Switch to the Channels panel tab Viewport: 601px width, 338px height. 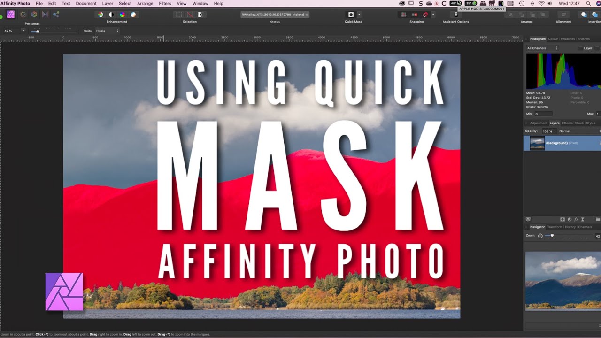[585, 227]
